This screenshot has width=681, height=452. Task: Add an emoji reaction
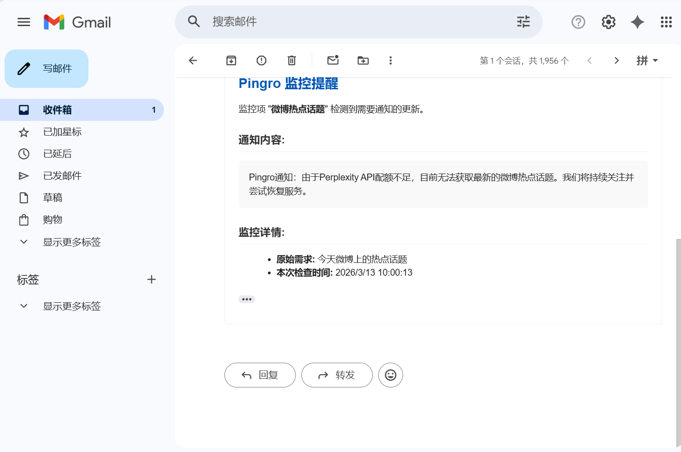point(391,375)
